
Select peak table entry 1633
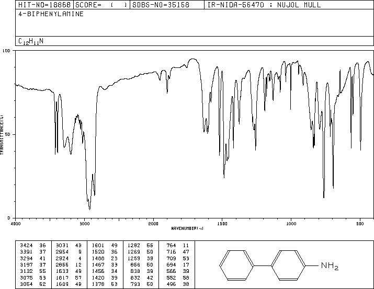(69, 271)
